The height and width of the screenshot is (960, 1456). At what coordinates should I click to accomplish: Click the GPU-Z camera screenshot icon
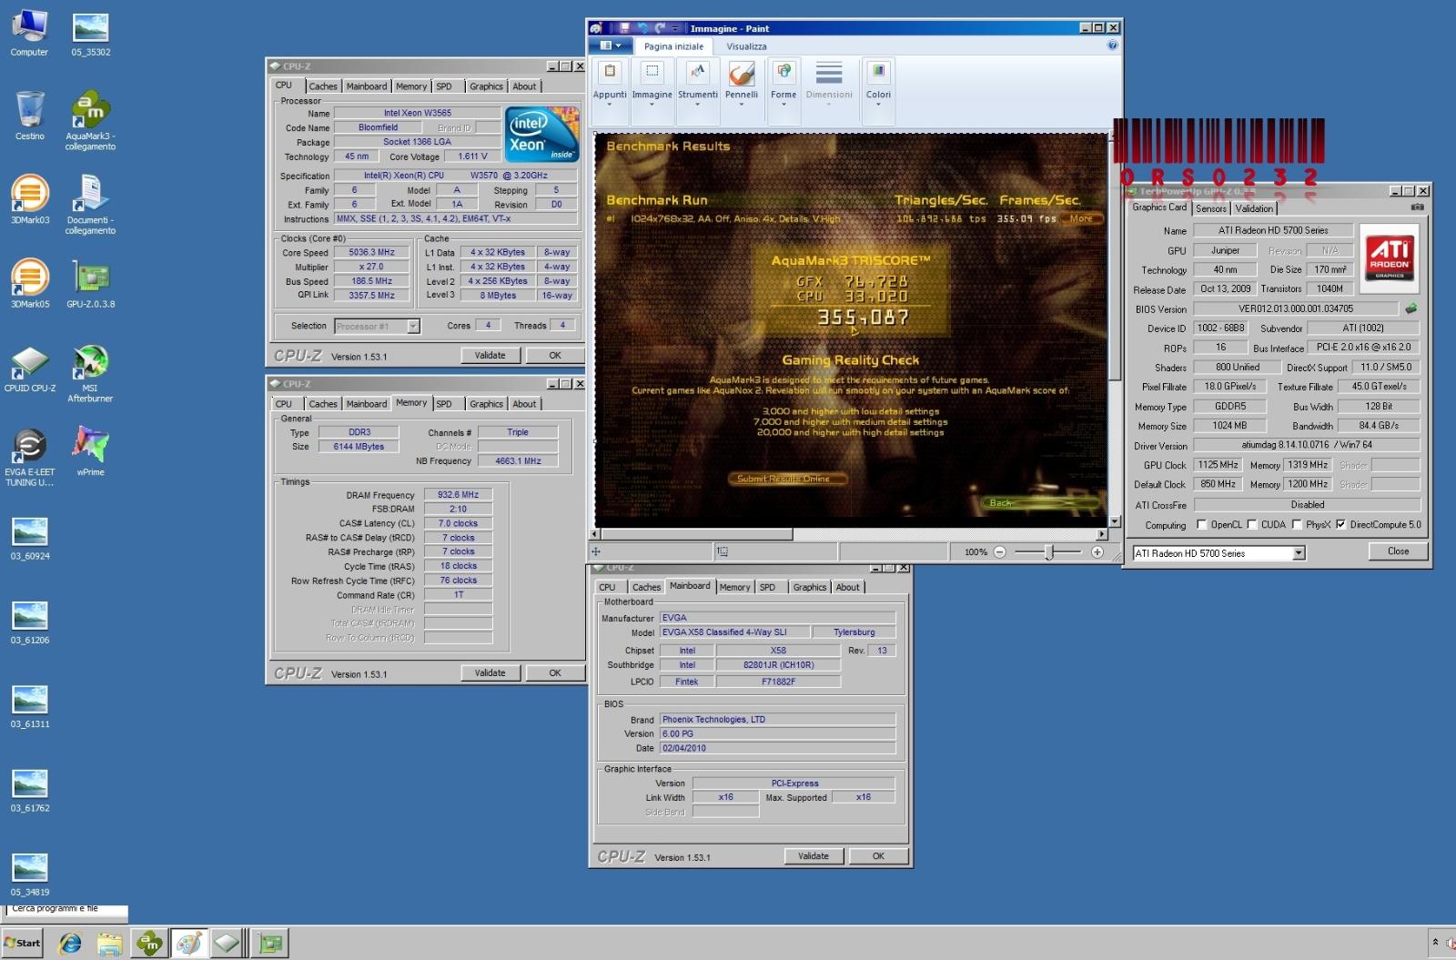(1417, 207)
